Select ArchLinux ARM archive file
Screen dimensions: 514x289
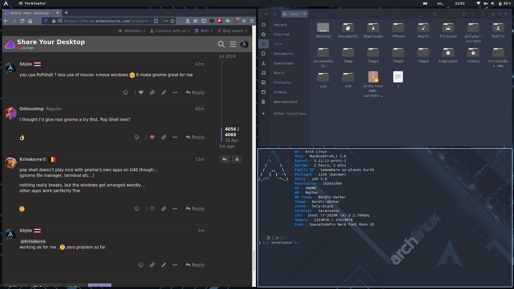coord(373,85)
